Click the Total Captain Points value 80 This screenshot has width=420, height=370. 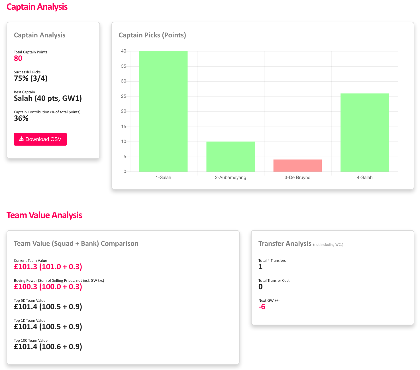[x=18, y=58]
